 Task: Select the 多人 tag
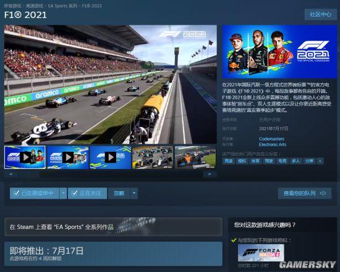[x=295, y=161]
